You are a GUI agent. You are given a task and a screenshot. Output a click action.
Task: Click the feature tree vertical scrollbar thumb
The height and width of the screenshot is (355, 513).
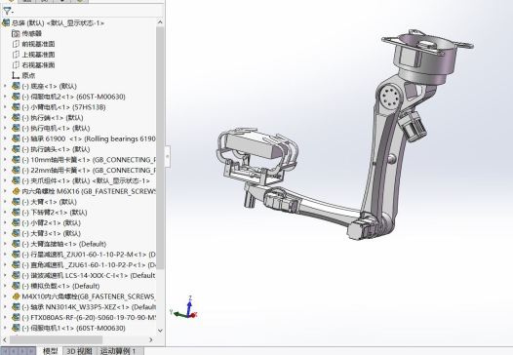click(x=160, y=147)
